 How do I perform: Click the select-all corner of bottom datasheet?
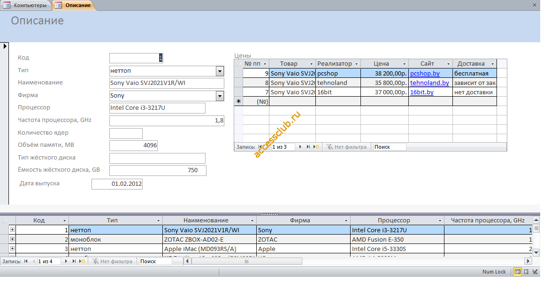tap(8, 221)
